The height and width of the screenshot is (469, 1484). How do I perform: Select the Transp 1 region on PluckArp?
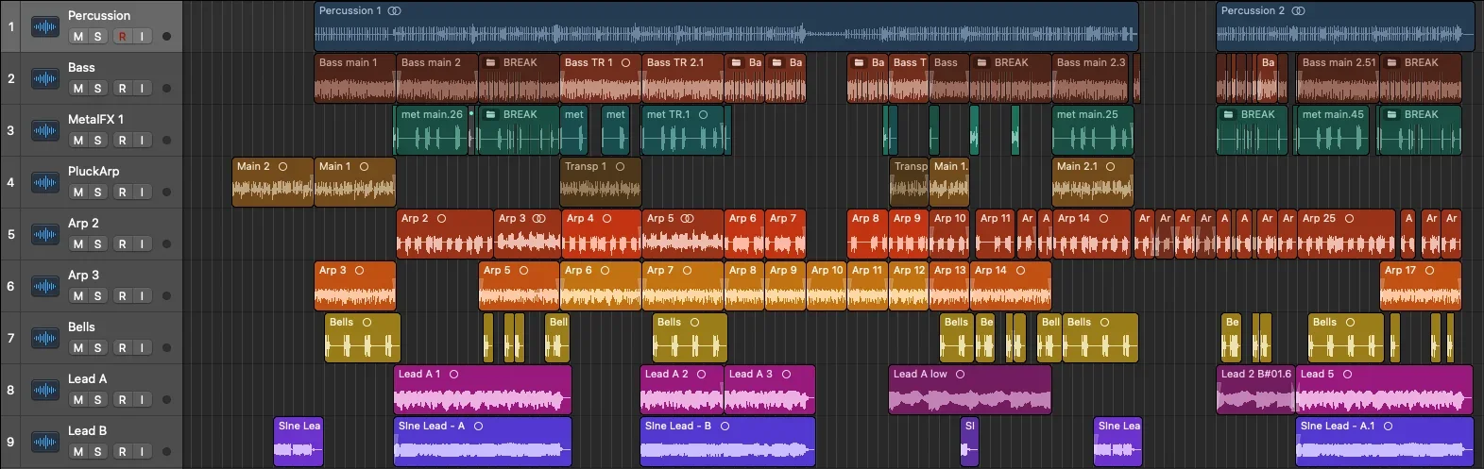click(x=601, y=183)
